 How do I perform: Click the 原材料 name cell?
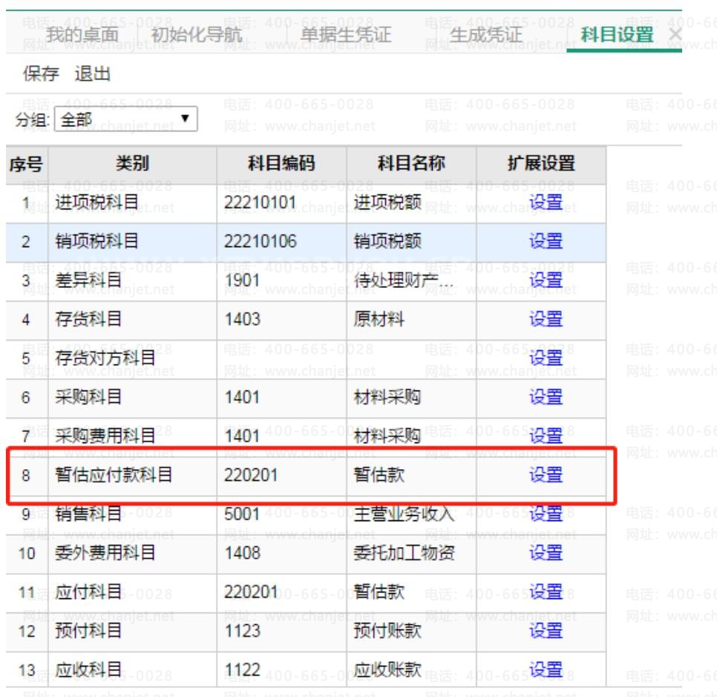[411, 320]
